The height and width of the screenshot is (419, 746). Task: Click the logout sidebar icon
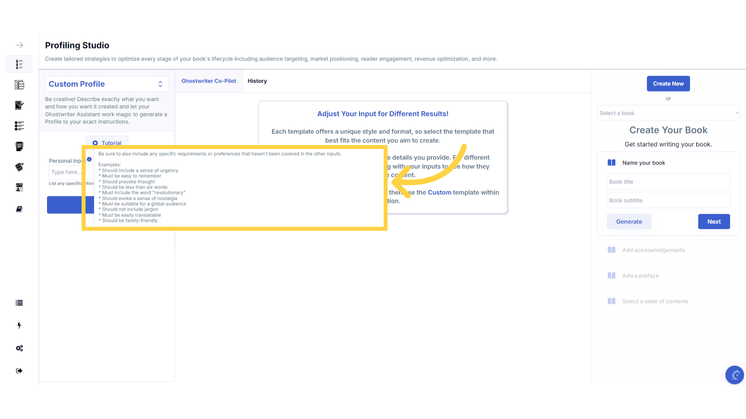(x=19, y=371)
